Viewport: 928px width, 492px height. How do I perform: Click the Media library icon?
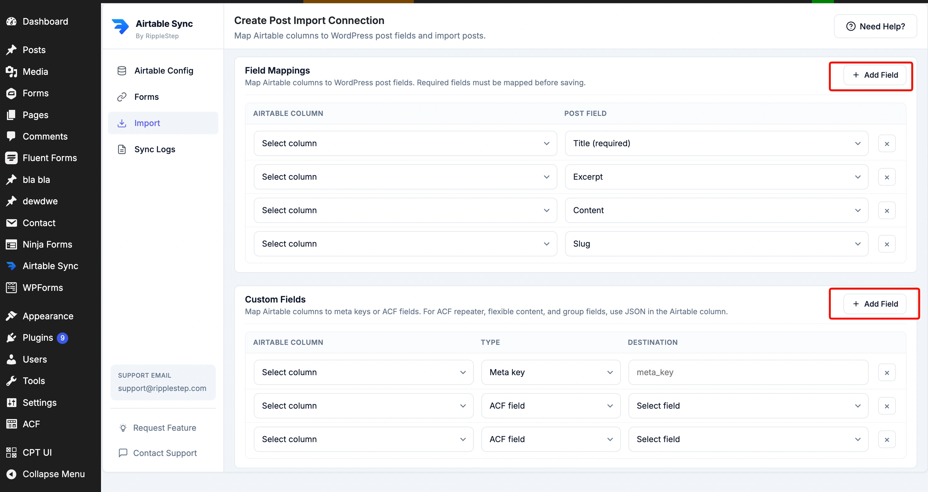click(12, 71)
